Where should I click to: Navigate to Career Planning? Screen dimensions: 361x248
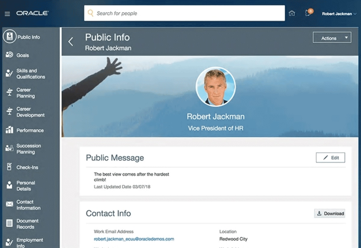pyautogui.click(x=25, y=93)
